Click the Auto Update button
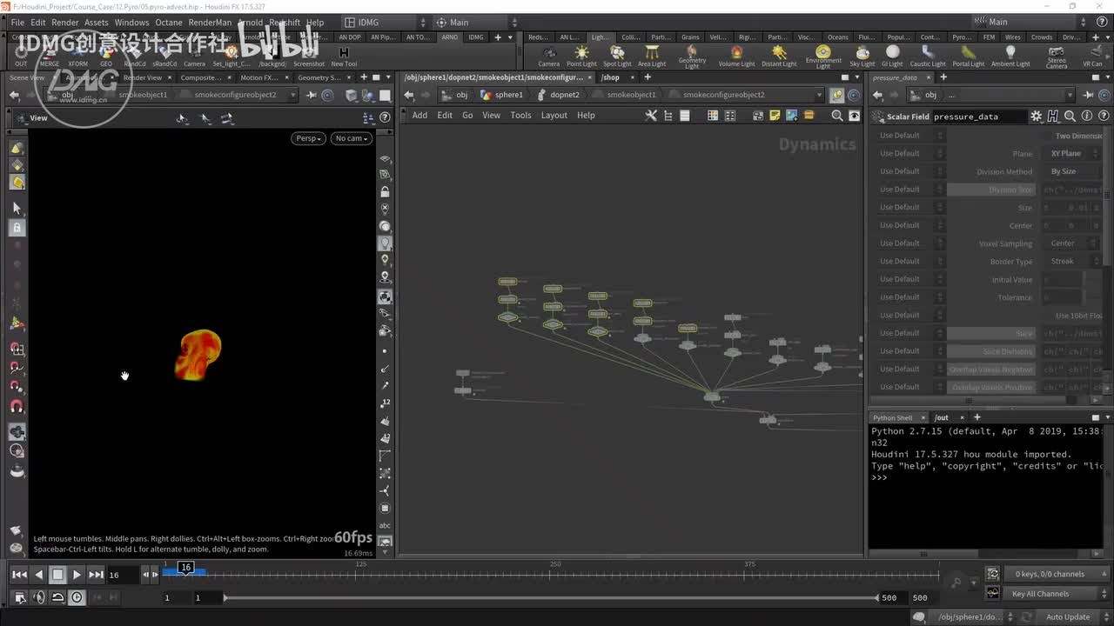The image size is (1114, 626). 1067,617
